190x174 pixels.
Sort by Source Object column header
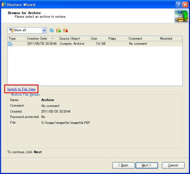click(x=70, y=39)
